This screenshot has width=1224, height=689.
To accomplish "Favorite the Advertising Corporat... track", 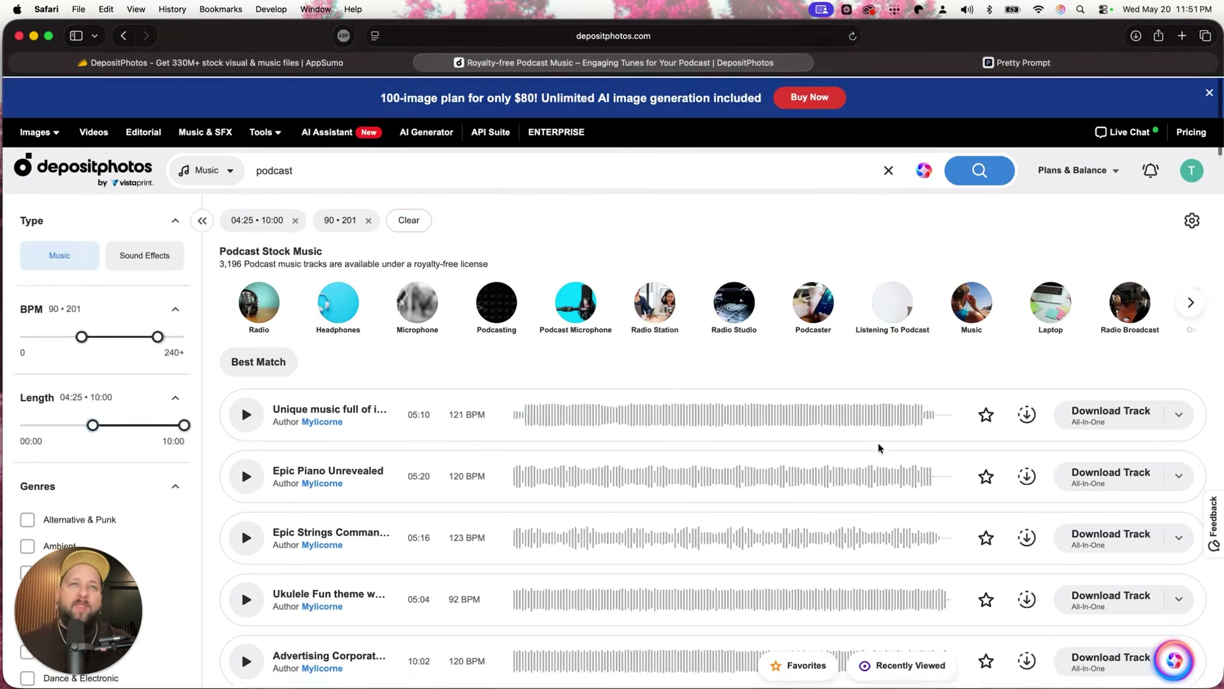I will pos(986,662).
